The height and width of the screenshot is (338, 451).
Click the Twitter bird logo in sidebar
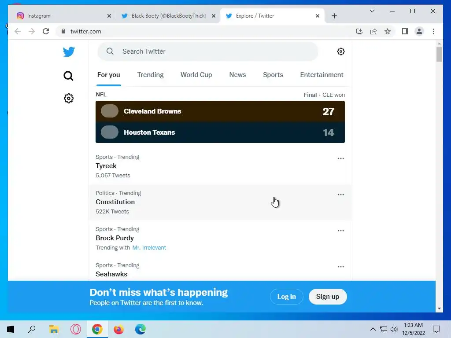point(69,52)
